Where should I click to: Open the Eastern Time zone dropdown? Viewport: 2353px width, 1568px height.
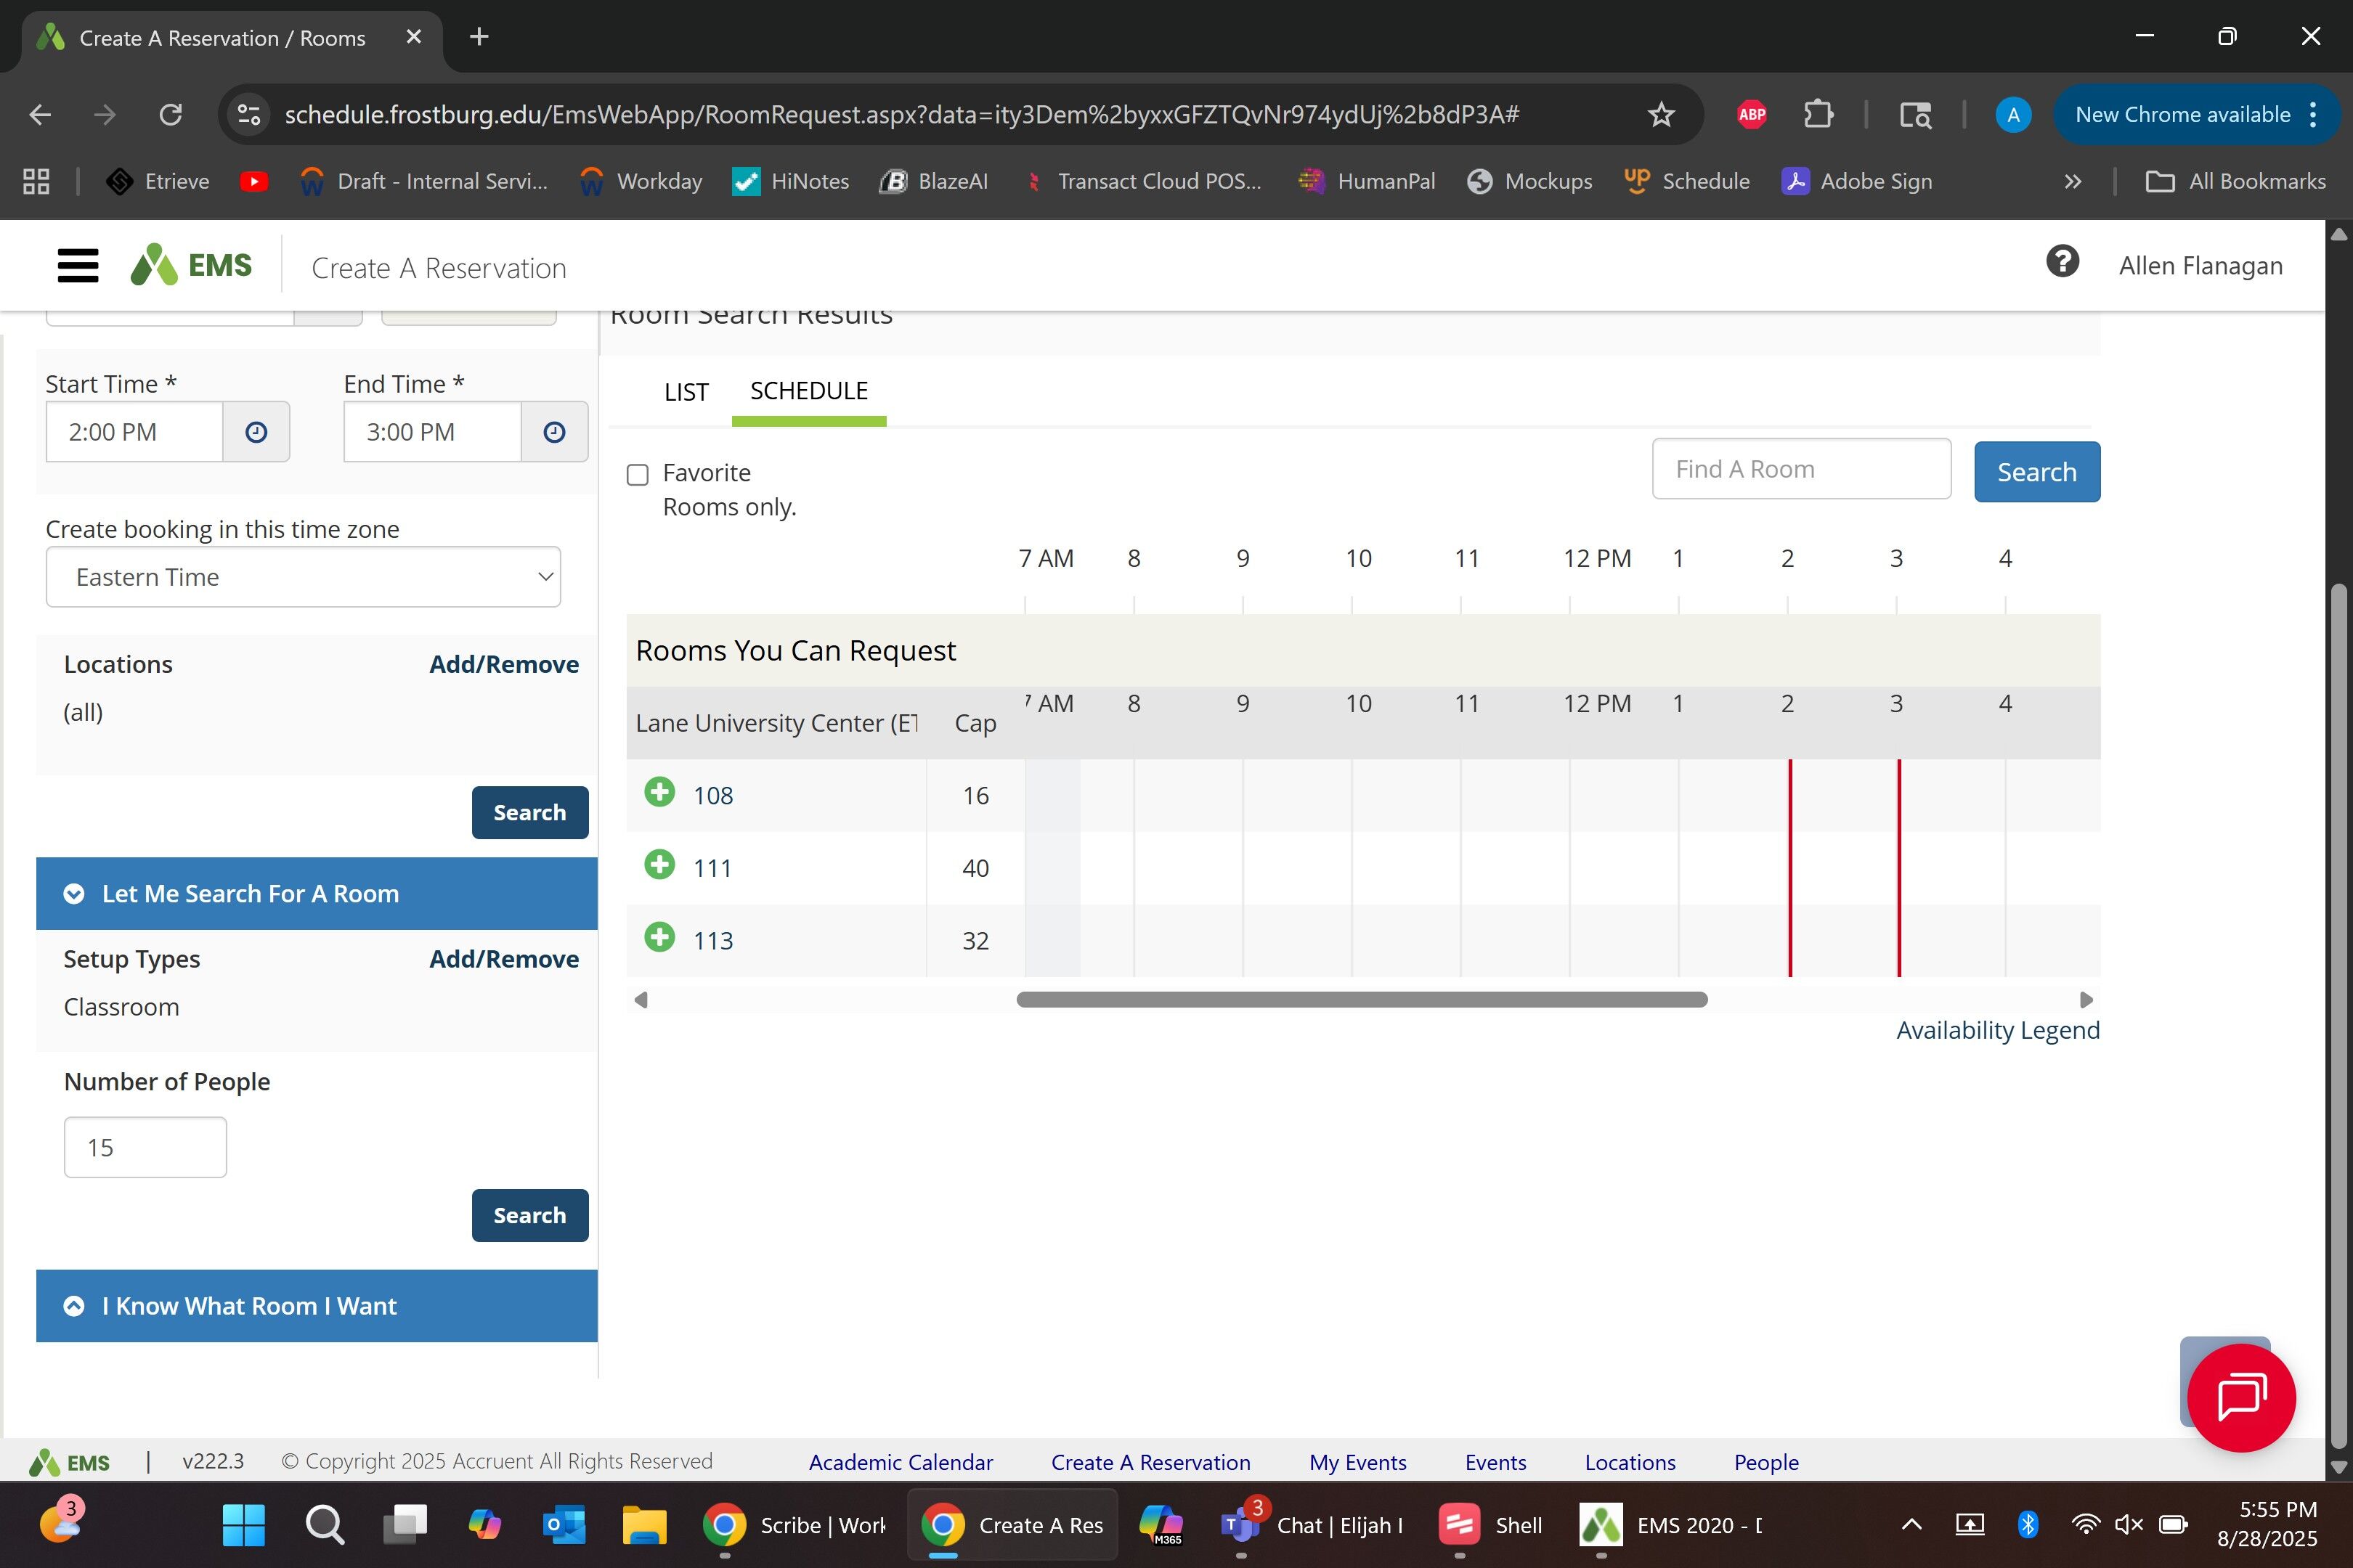pos(303,577)
